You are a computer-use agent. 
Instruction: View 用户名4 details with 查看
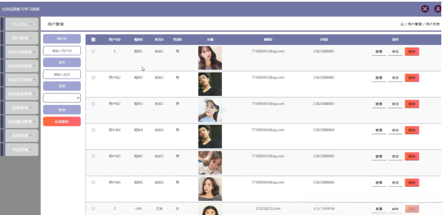(x=379, y=130)
